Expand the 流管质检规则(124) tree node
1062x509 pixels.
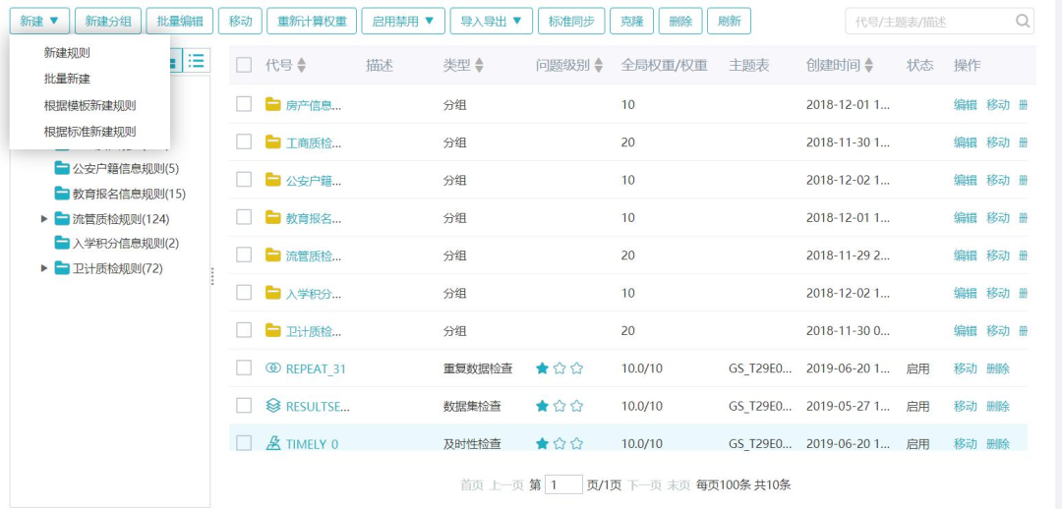click(x=43, y=218)
